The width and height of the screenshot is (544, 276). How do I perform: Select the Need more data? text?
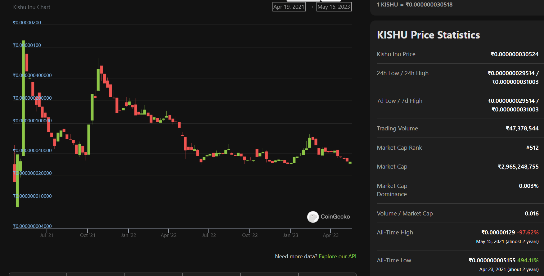tap(296, 256)
